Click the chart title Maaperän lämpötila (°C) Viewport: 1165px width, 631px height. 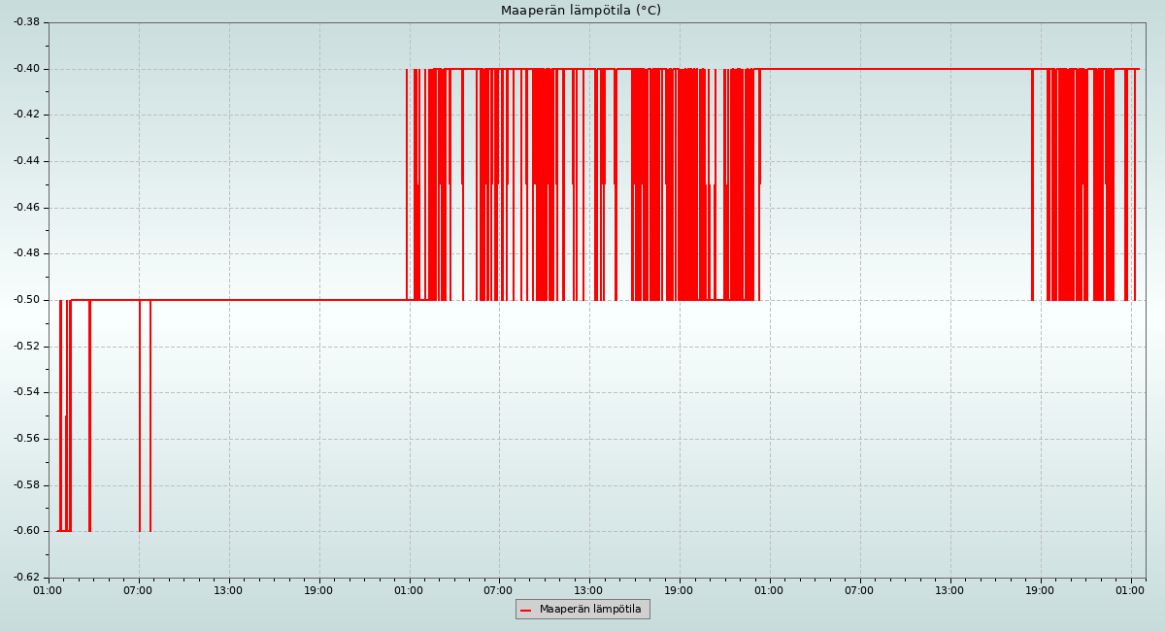coord(581,11)
